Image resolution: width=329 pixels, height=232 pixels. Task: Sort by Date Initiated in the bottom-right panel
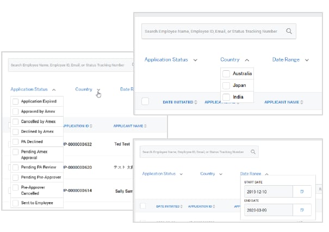181,206
